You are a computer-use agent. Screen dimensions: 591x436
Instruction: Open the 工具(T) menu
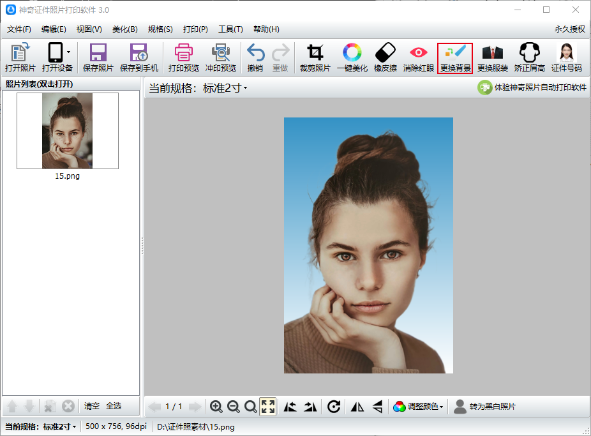pyautogui.click(x=230, y=29)
